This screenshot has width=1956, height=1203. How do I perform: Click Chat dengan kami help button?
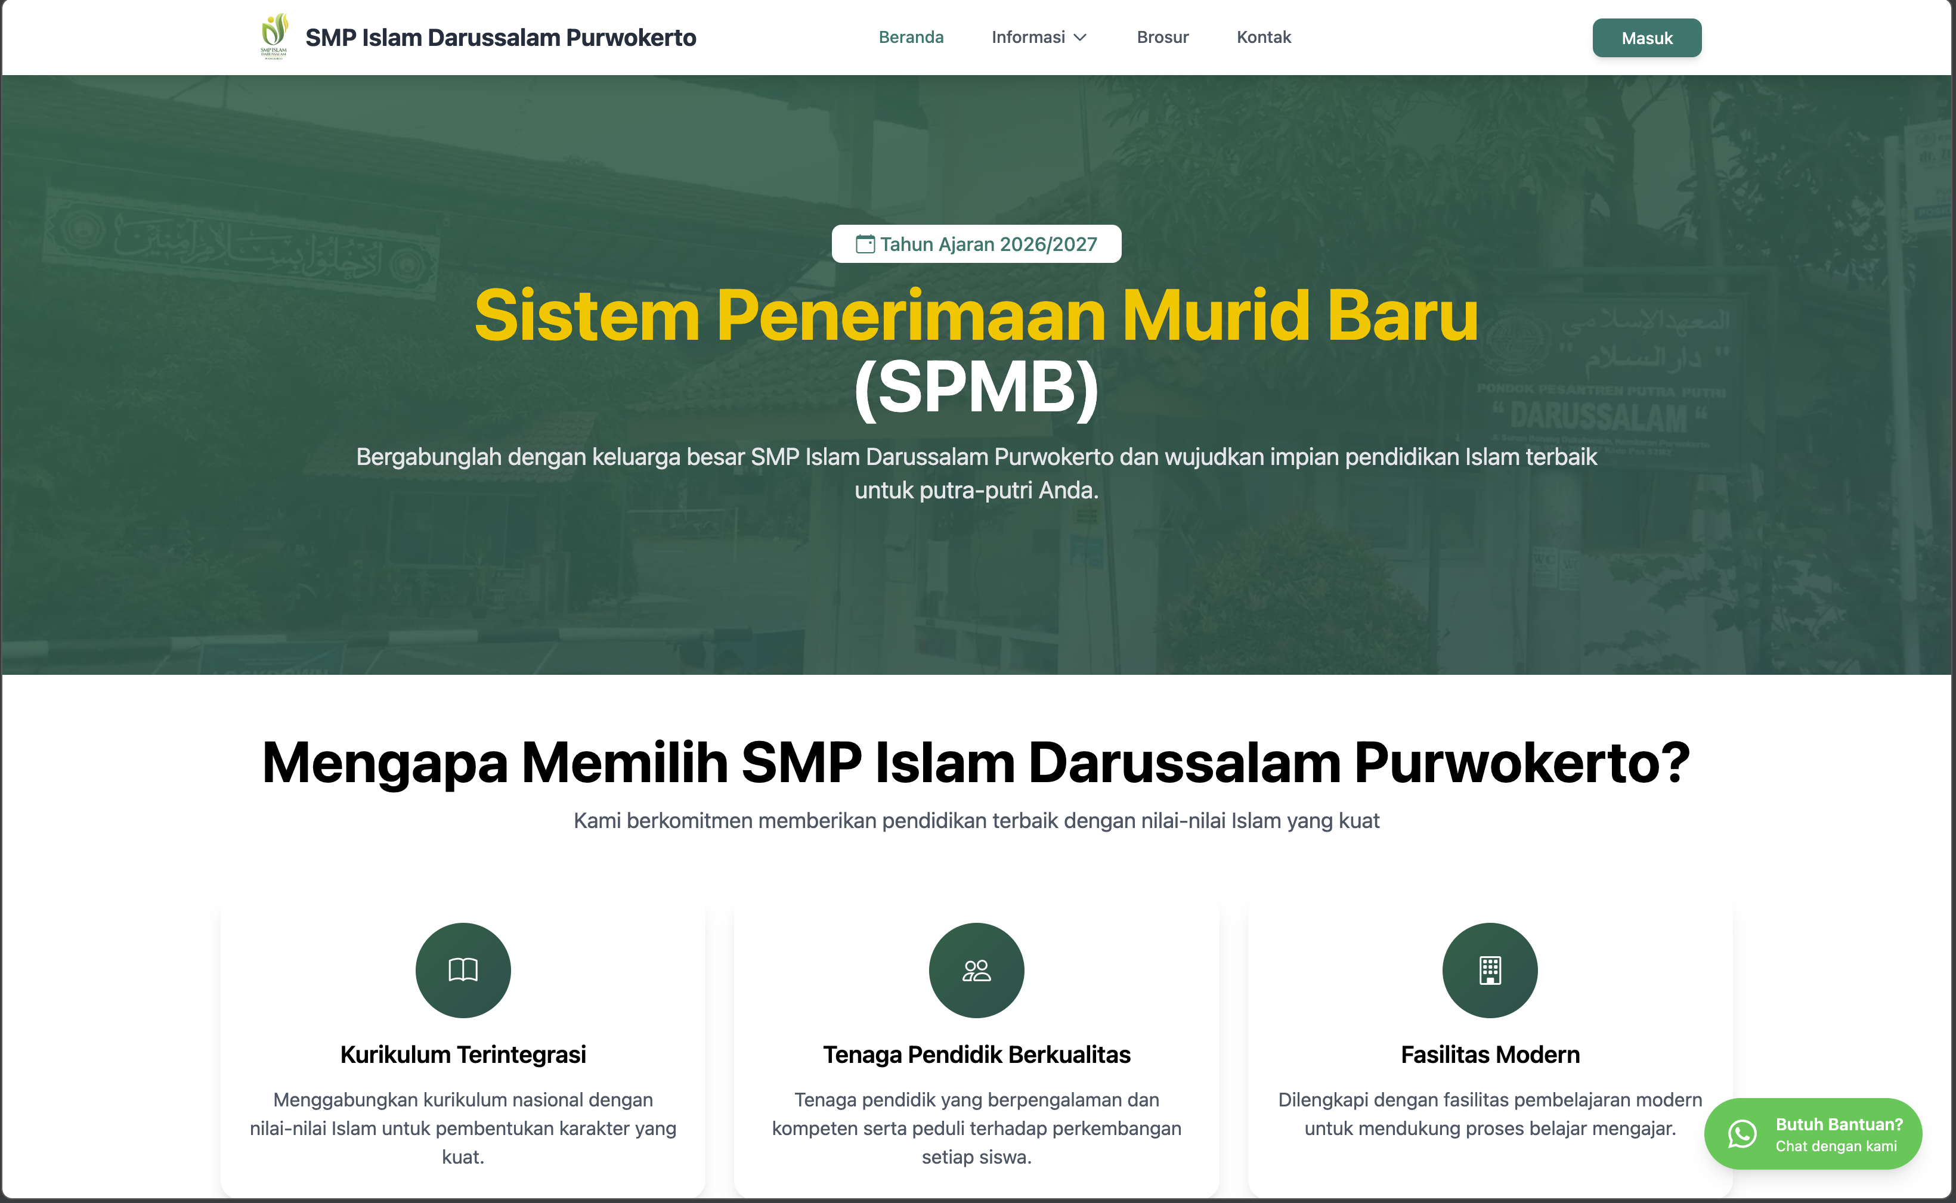pyautogui.click(x=1813, y=1134)
